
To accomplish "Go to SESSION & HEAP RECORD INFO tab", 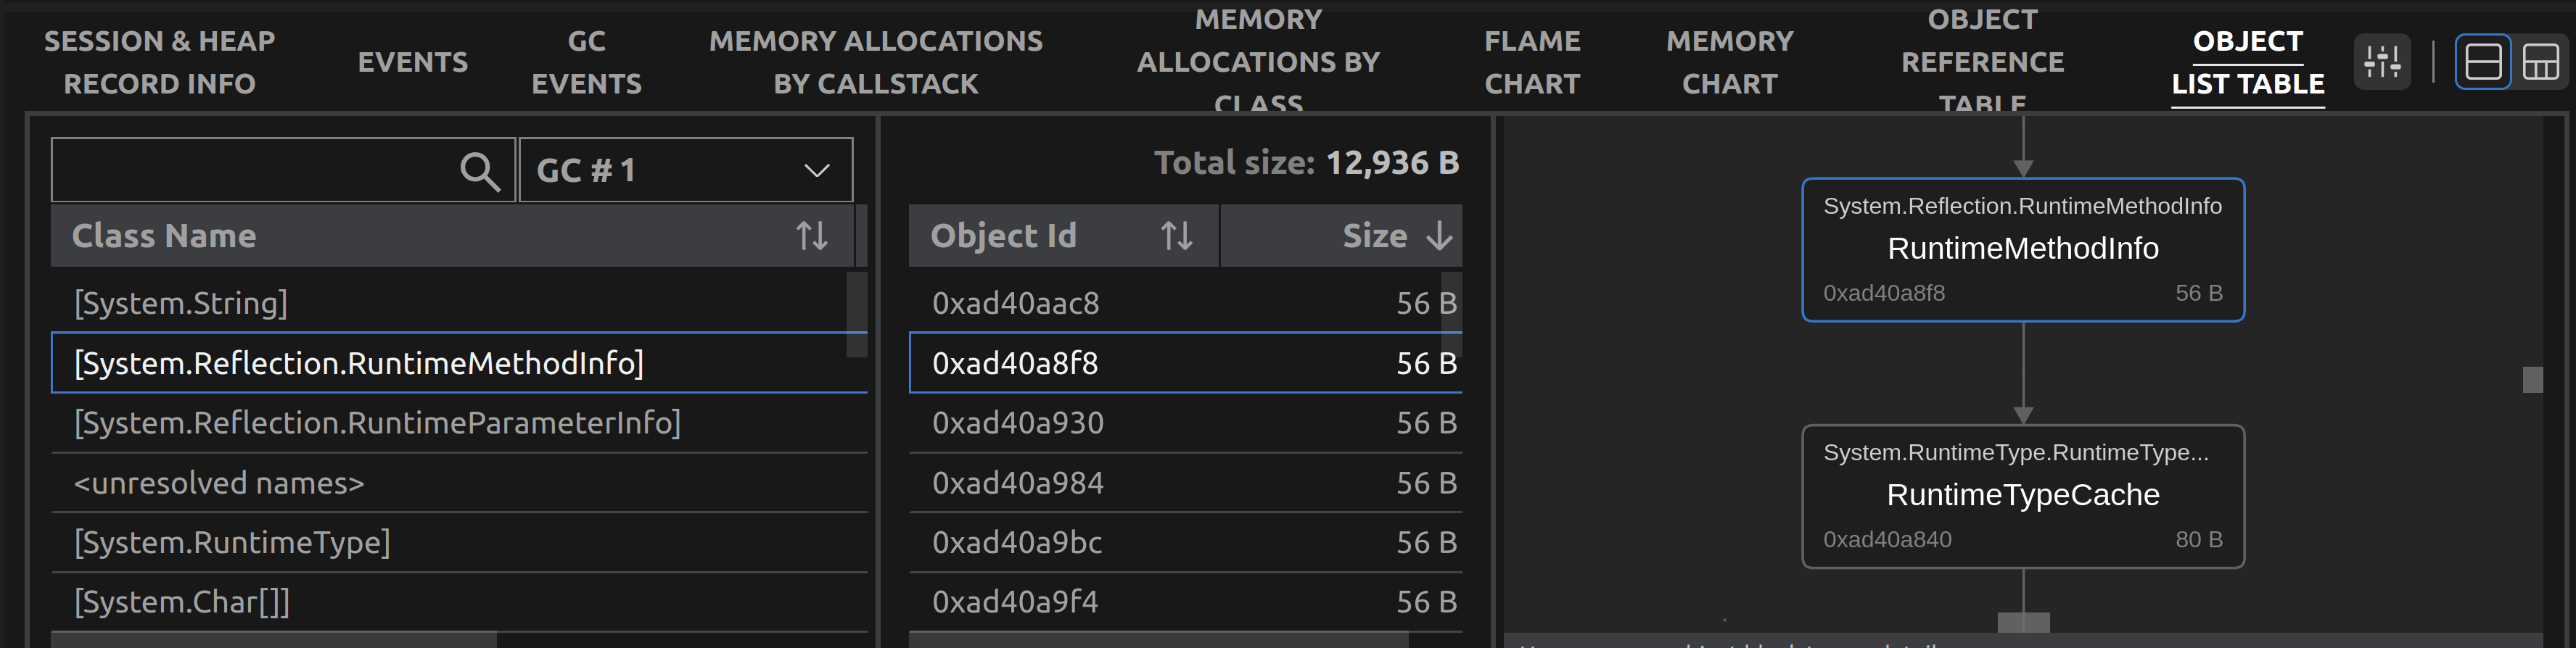I will [x=159, y=62].
